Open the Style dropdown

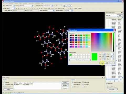(14, 6)
